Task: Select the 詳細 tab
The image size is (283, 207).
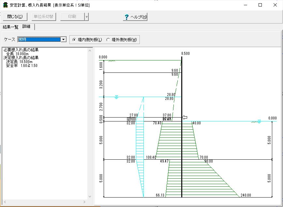Action: pyautogui.click(x=26, y=26)
